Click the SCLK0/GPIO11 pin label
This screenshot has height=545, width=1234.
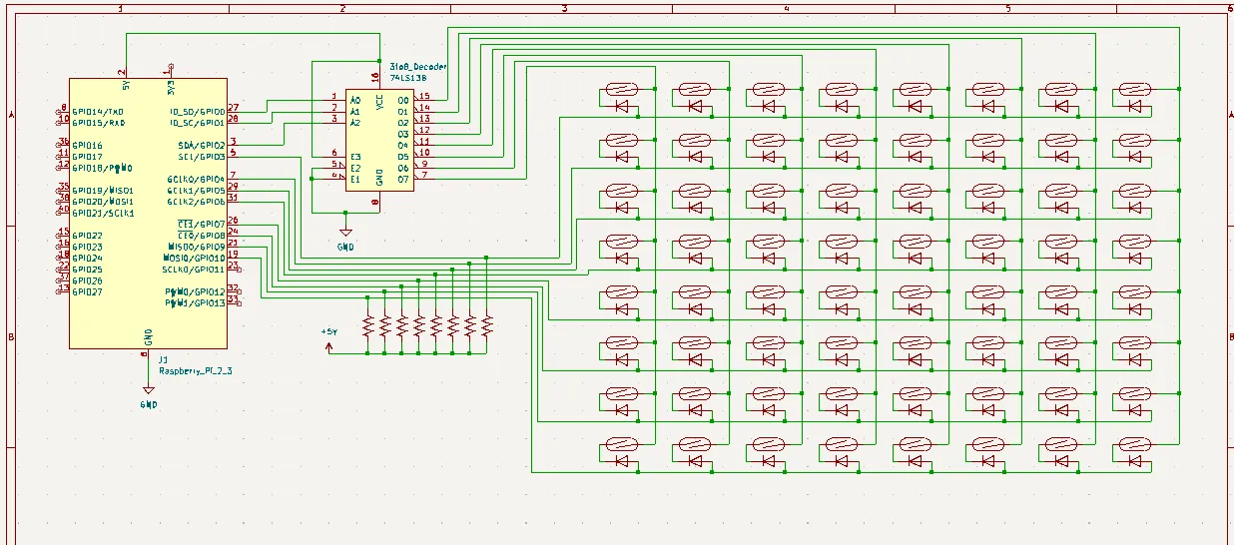(x=195, y=270)
